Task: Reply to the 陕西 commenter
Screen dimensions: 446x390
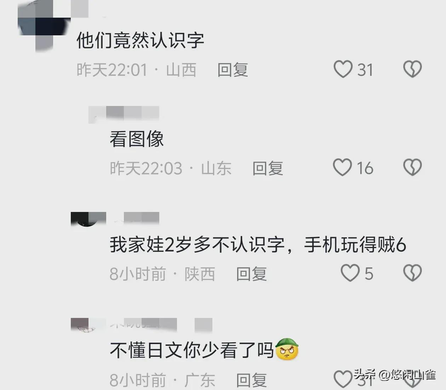Action: 251,274
